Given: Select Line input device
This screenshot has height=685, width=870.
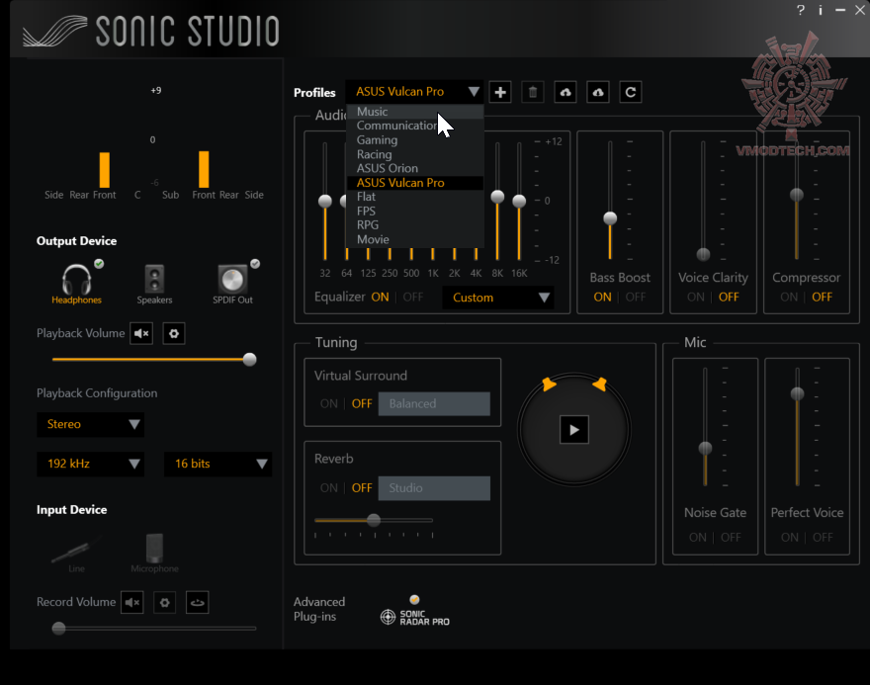Looking at the screenshot, I should click(x=76, y=554).
